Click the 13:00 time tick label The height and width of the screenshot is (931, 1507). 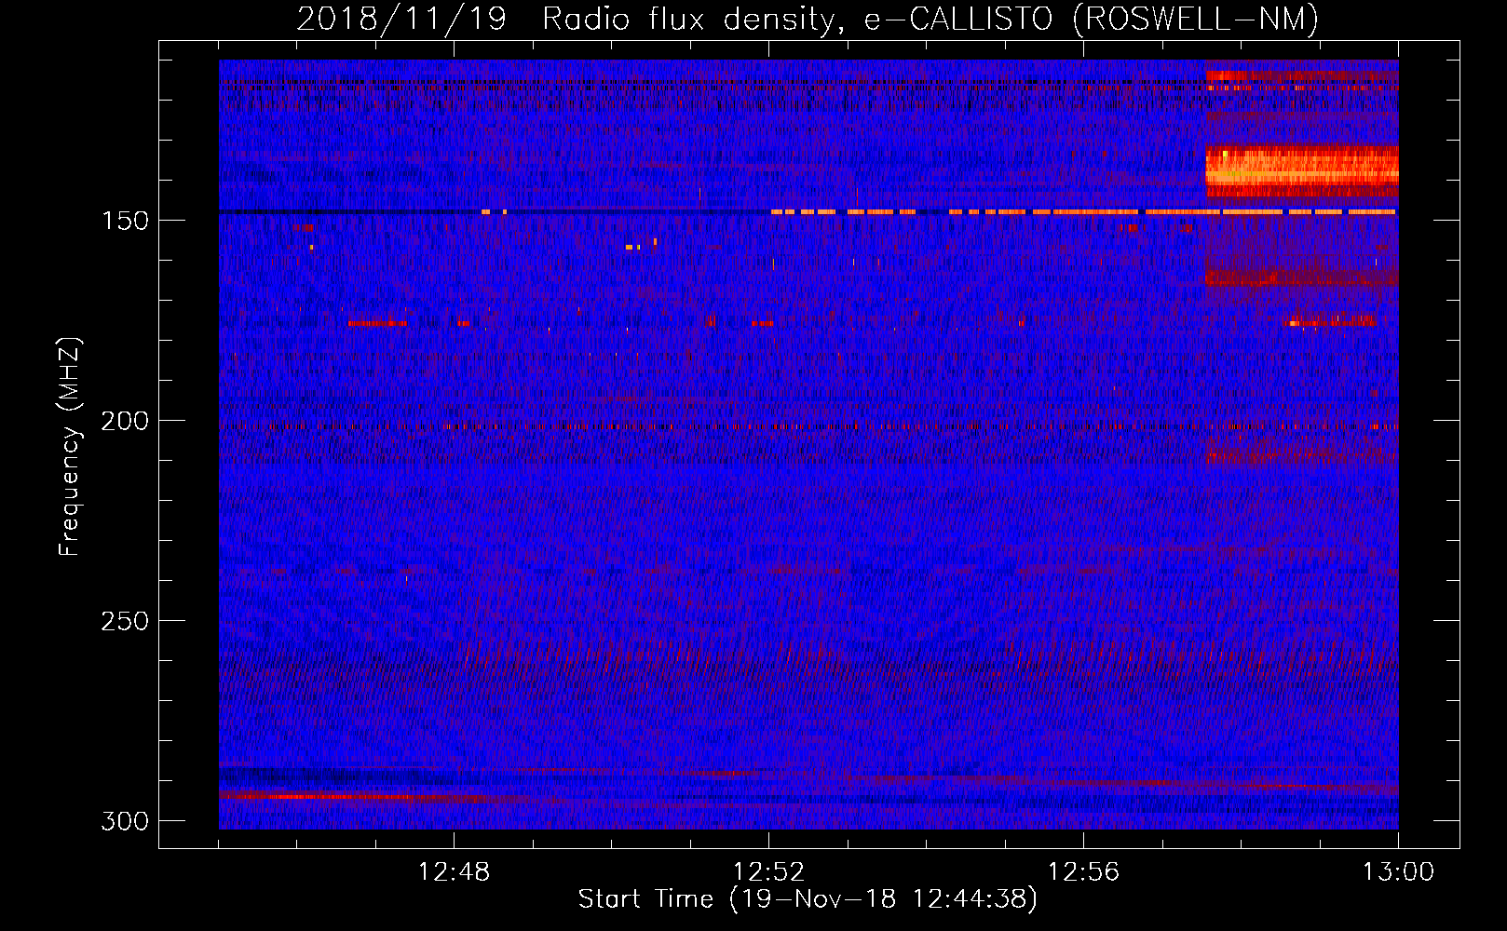coord(1398,872)
